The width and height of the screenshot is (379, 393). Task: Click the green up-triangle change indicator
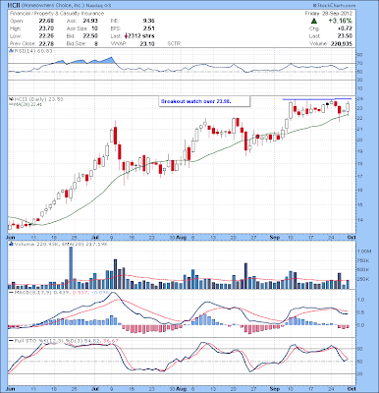coord(313,21)
